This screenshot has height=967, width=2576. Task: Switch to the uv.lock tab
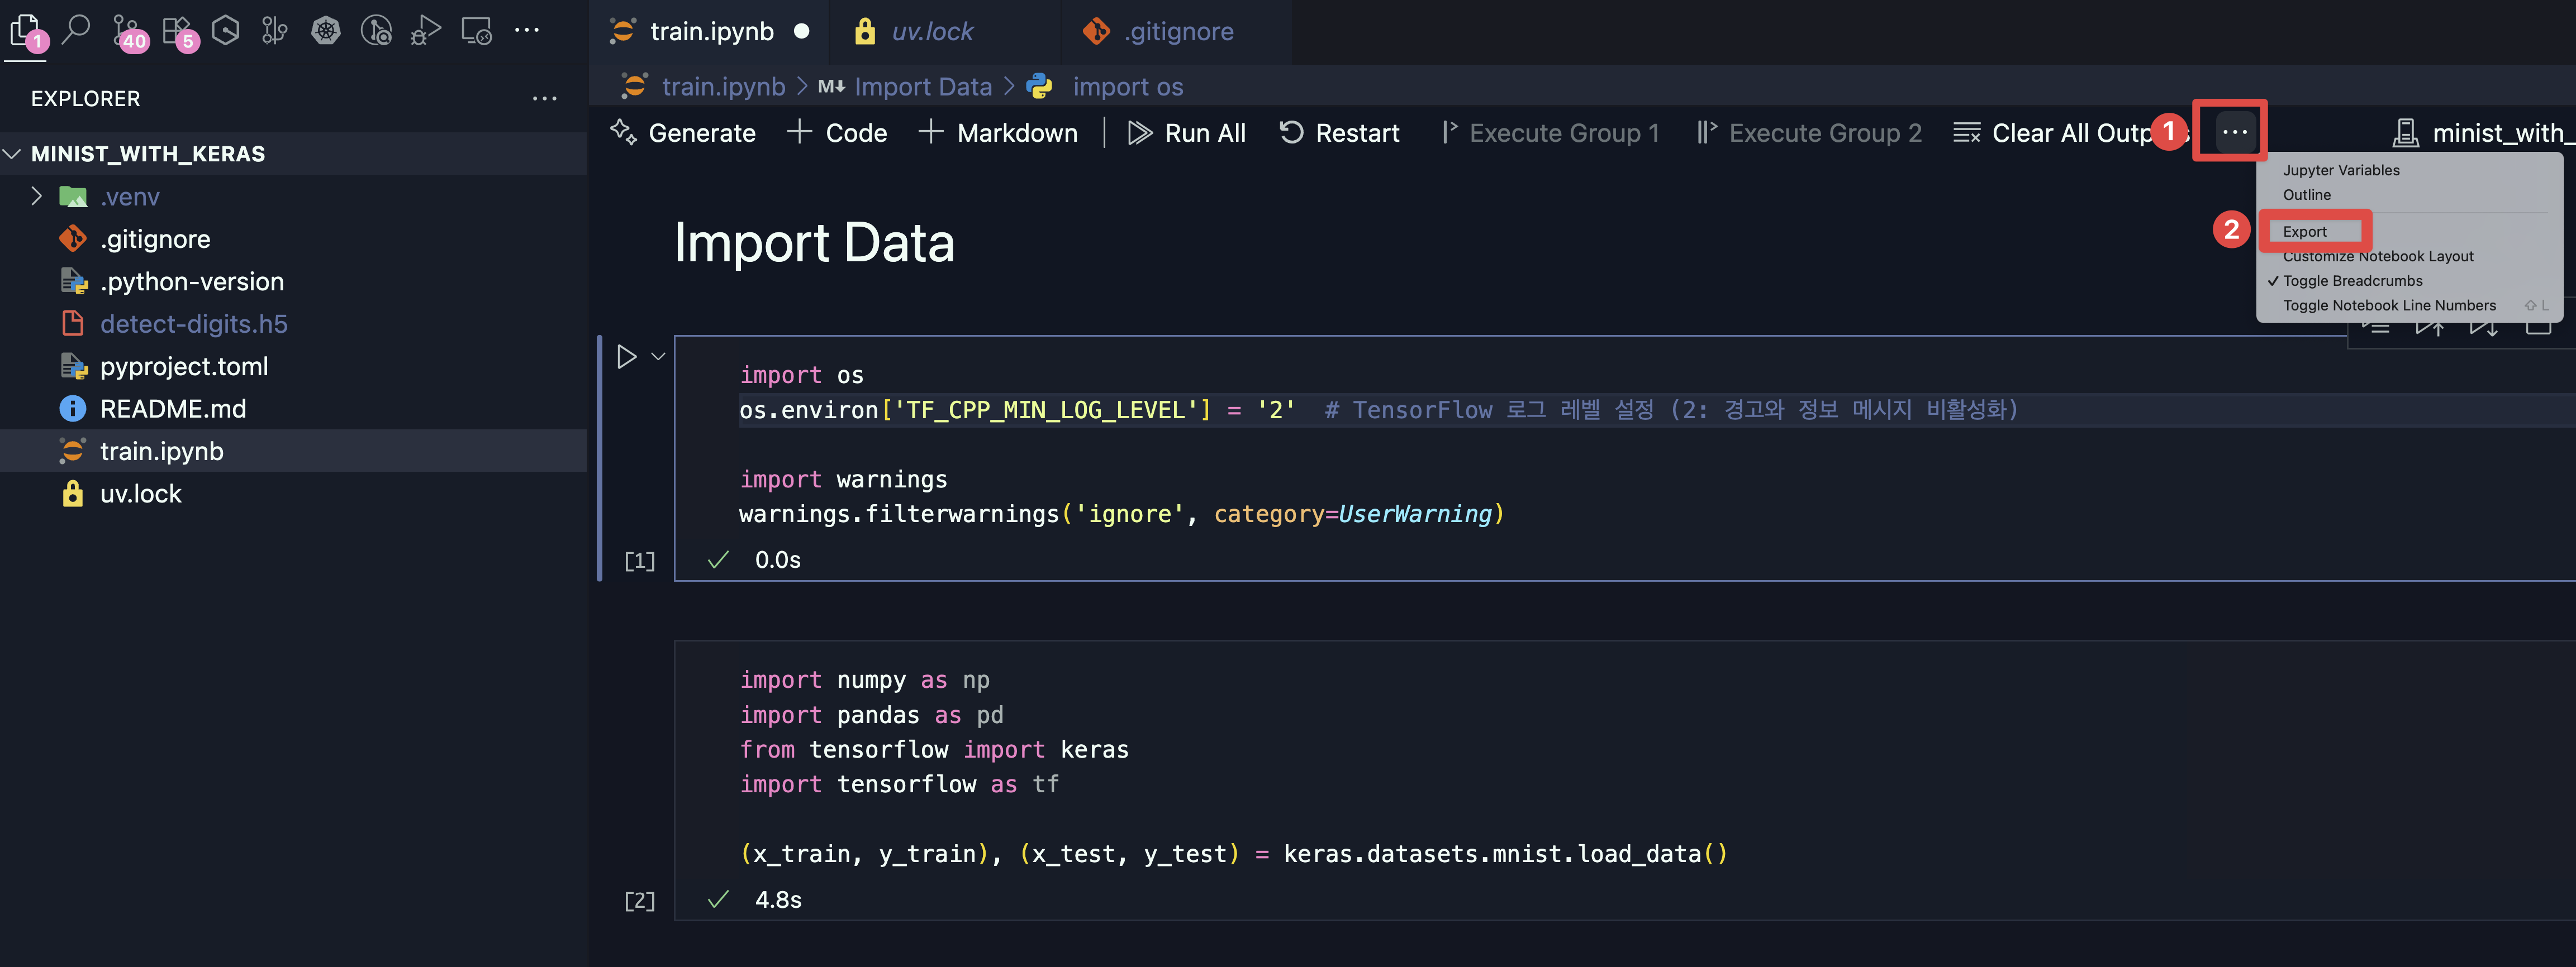[931, 32]
